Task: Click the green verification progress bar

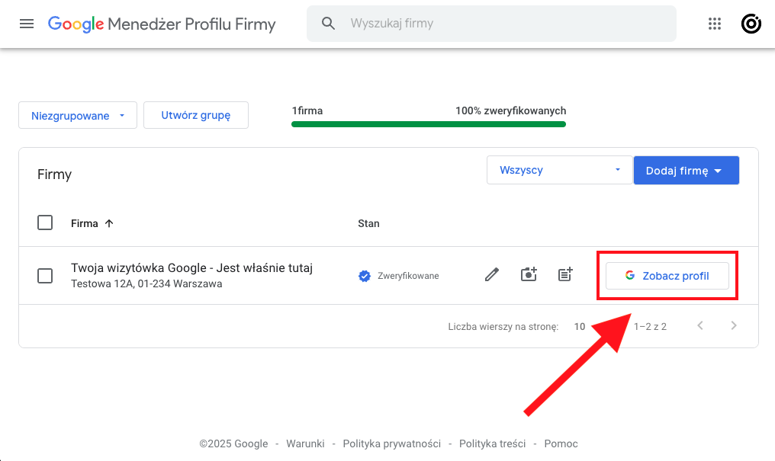Action: [429, 124]
